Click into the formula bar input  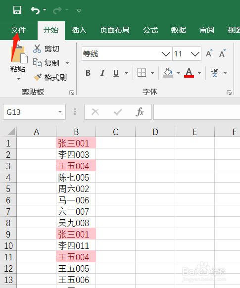click(x=196, y=112)
